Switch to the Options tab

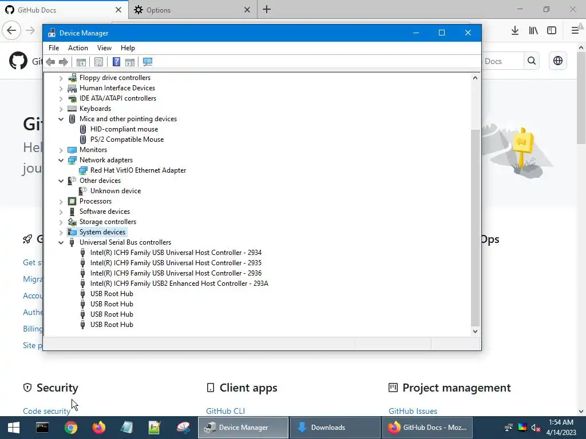coord(192,10)
